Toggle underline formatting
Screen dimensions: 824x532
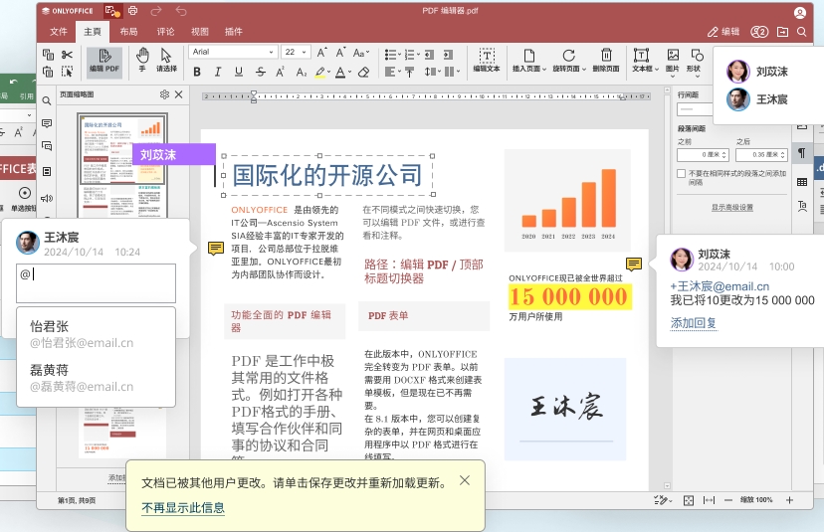coord(239,72)
